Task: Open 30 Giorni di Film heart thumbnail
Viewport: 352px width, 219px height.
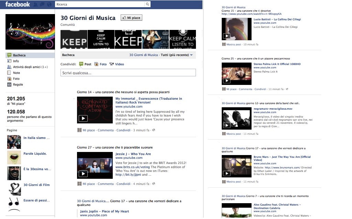Action: tap(14, 189)
